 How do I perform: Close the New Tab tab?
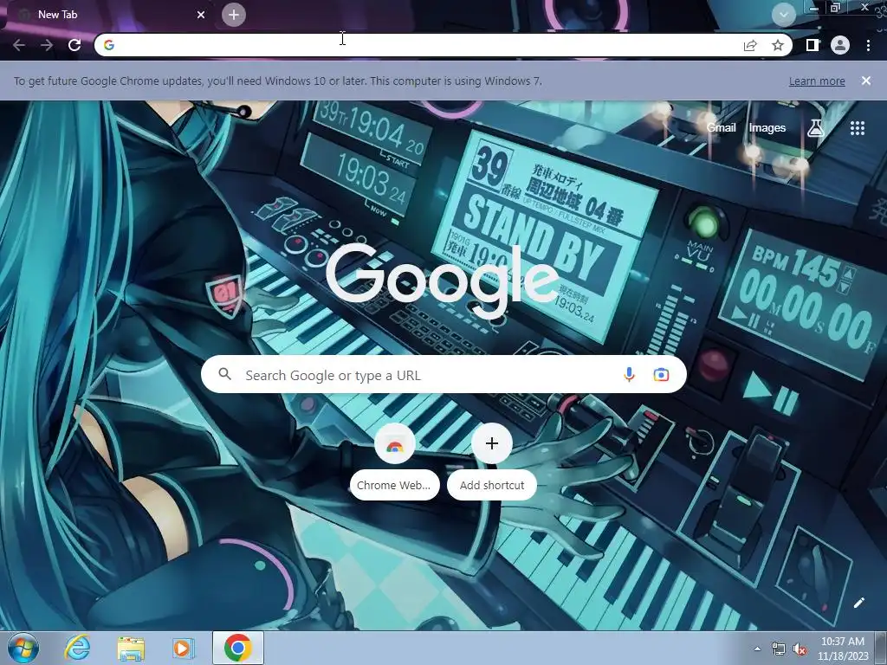coord(201,15)
